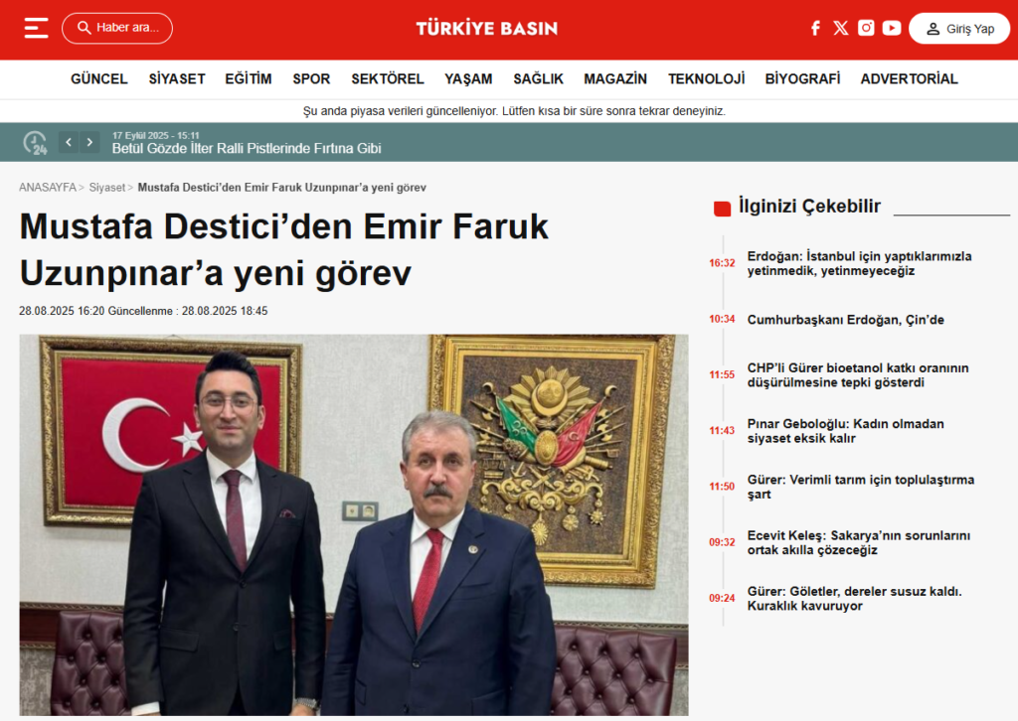The image size is (1018, 721).
Task: Navigate to BİYOGRAFİ section
Action: (x=802, y=78)
